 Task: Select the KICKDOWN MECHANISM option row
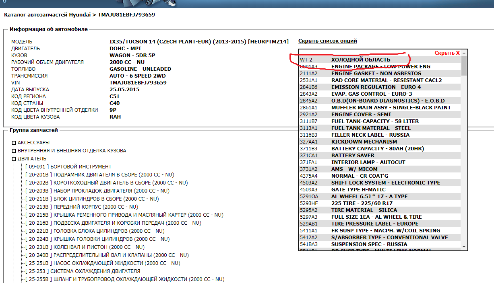tap(380, 142)
